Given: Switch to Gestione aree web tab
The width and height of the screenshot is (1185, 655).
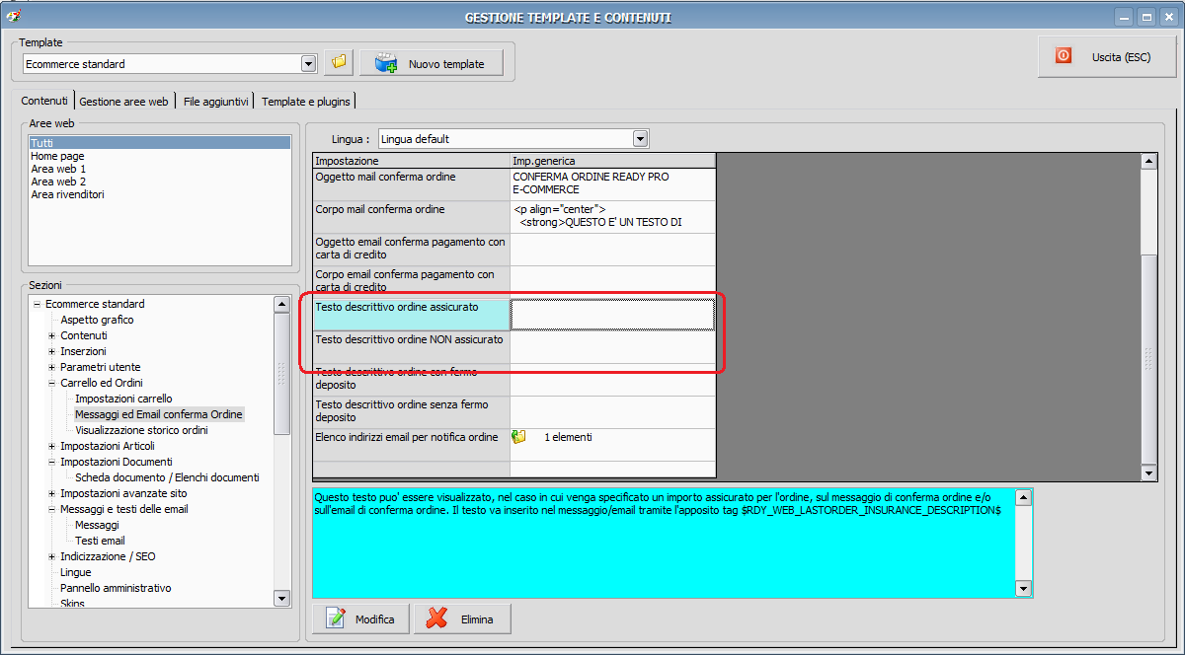Looking at the screenshot, I should [124, 101].
